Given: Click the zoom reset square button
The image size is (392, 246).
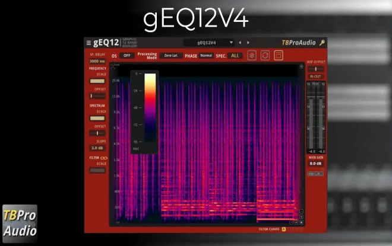Looking at the screenshot, I should click(x=301, y=222).
